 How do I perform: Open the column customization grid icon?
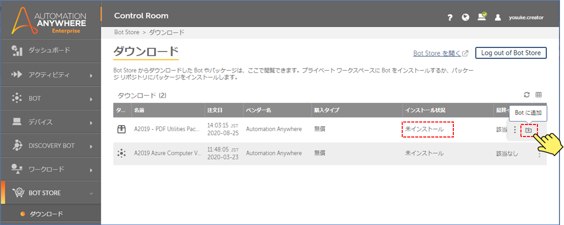[538, 95]
